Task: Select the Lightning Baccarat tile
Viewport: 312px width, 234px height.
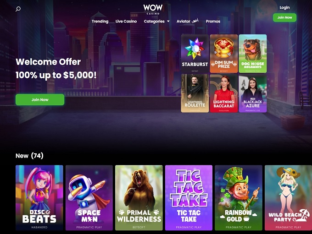Action: (224, 93)
